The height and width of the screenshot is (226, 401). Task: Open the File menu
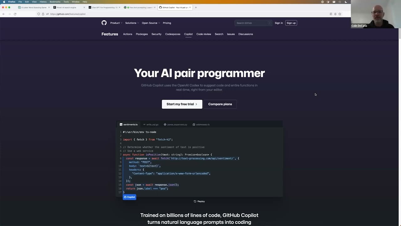click(20, 2)
